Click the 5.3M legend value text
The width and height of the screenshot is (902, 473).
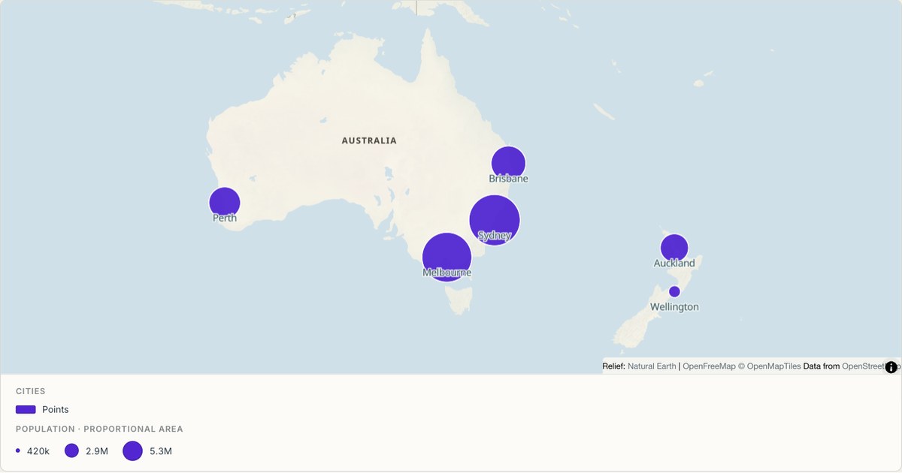161,451
